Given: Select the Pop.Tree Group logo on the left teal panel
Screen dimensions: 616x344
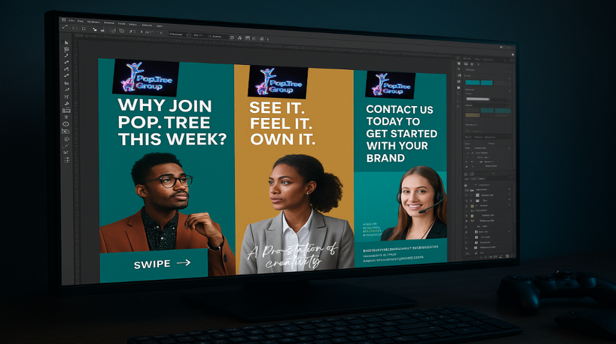Looking at the screenshot, I should [x=146, y=78].
